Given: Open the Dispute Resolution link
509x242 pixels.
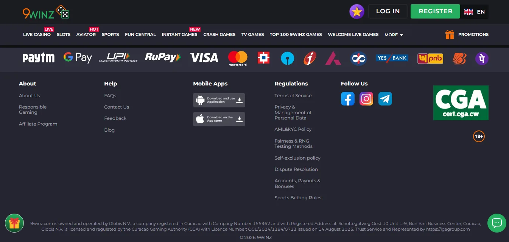Looking at the screenshot, I should (x=296, y=169).
